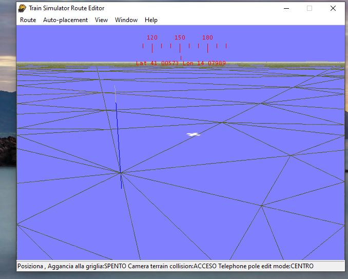Click 'Aggancia alla griglia:SPENTO' in status bar
The height and width of the screenshot is (279, 348).
[x=87, y=266]
